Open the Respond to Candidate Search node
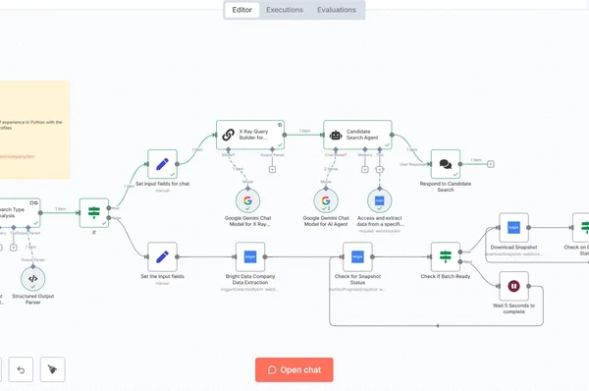Image resolution: width=589 pixels, height=391 pixels. click(x=446, y=164)
